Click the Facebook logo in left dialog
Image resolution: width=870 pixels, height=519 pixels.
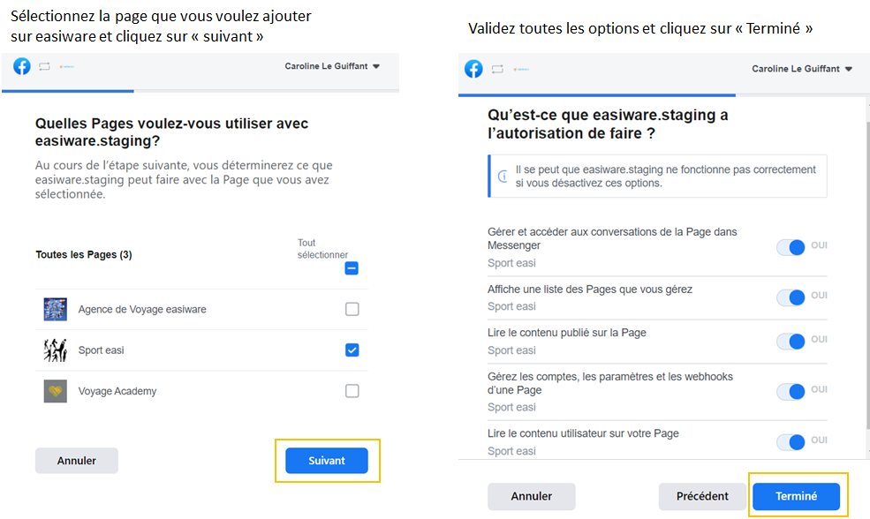[x=22, y=66]
